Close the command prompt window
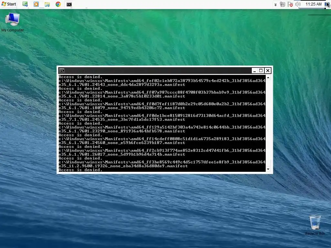 (x=268, y=71)
